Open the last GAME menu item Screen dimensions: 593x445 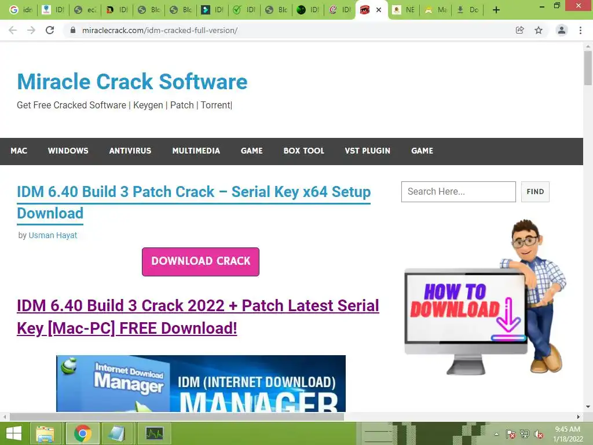[422, 151]
